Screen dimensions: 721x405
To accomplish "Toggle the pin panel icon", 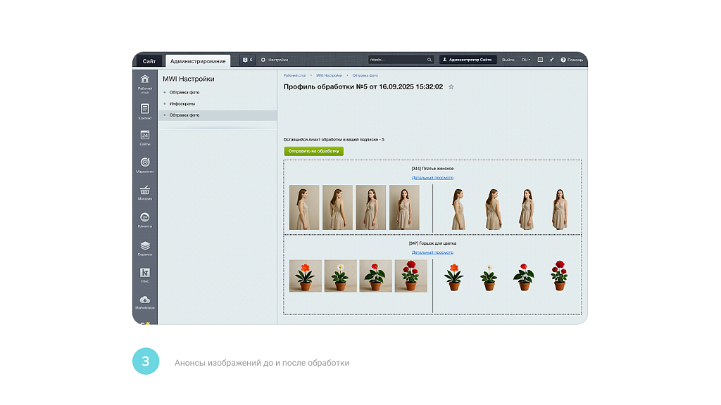I will 551,60.
